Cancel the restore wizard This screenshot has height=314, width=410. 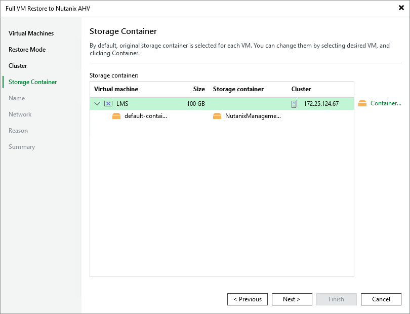[x=381, y=299]
